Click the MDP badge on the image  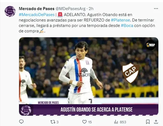[x=150, y=45]
